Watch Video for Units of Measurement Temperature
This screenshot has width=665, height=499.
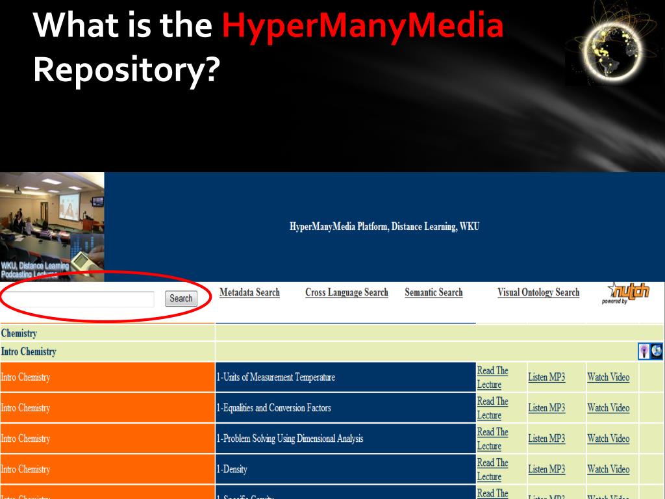[608, 377]
